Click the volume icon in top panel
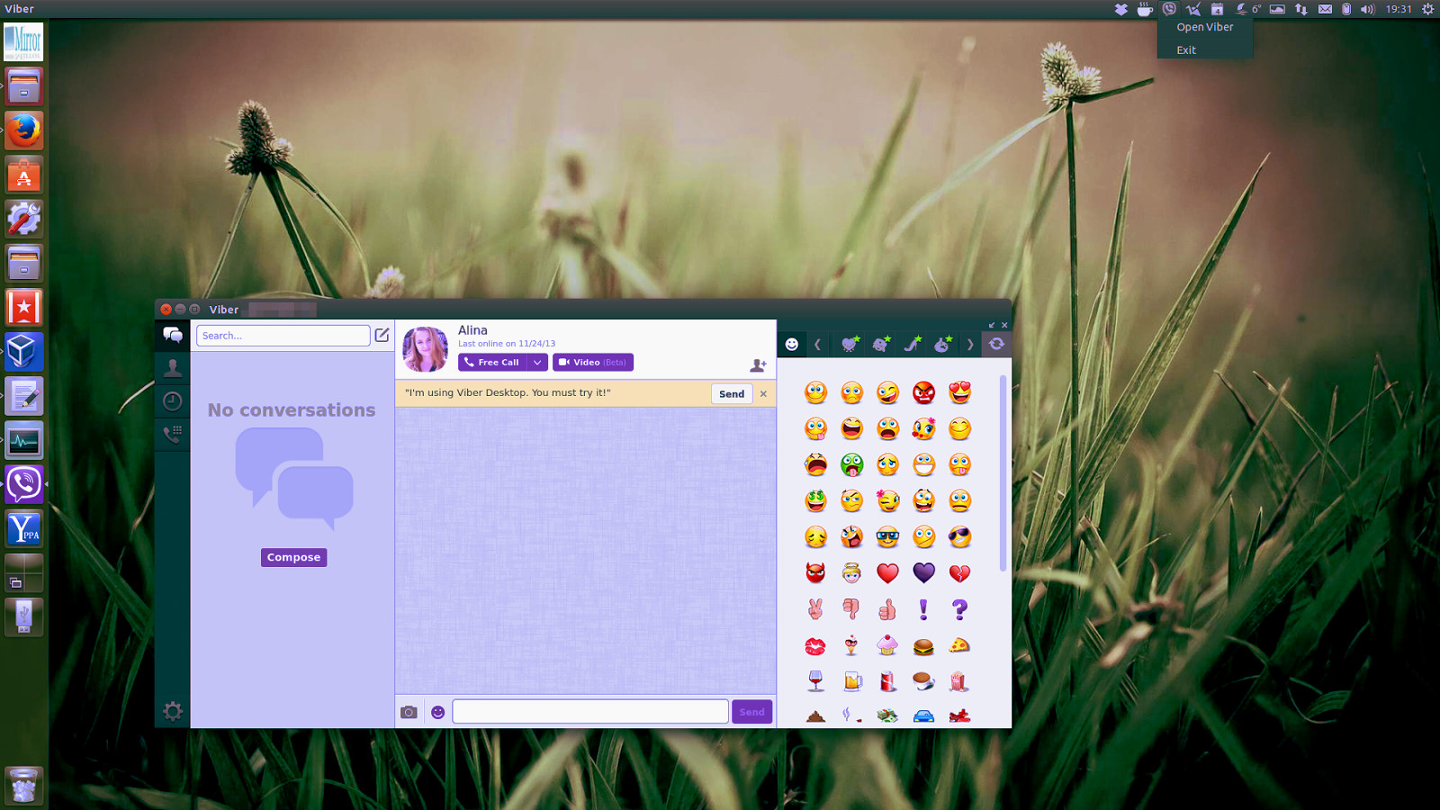This screenshot has width=1440, height=810. click(1368, 9)
